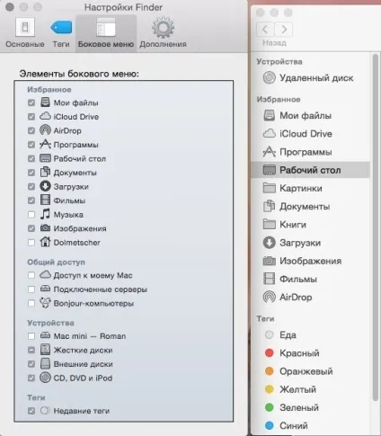
Task: Click the Программы app icon in preferences
Action: coord(45,144)
